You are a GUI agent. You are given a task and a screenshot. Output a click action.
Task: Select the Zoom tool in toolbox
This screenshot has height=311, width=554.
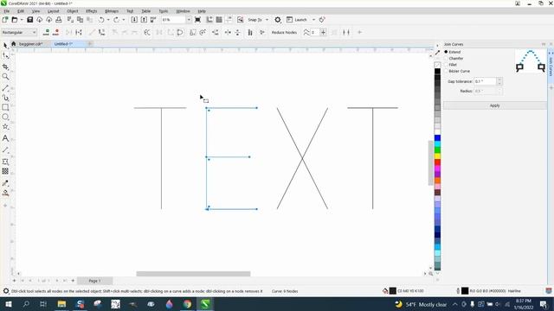click(x=5, y=77)
